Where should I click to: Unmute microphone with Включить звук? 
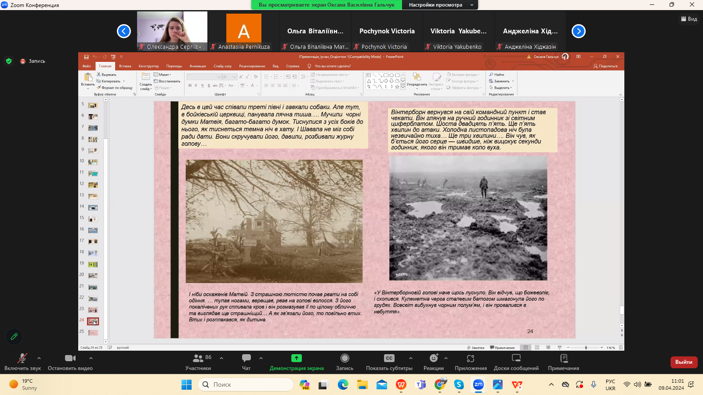[22, 359]
